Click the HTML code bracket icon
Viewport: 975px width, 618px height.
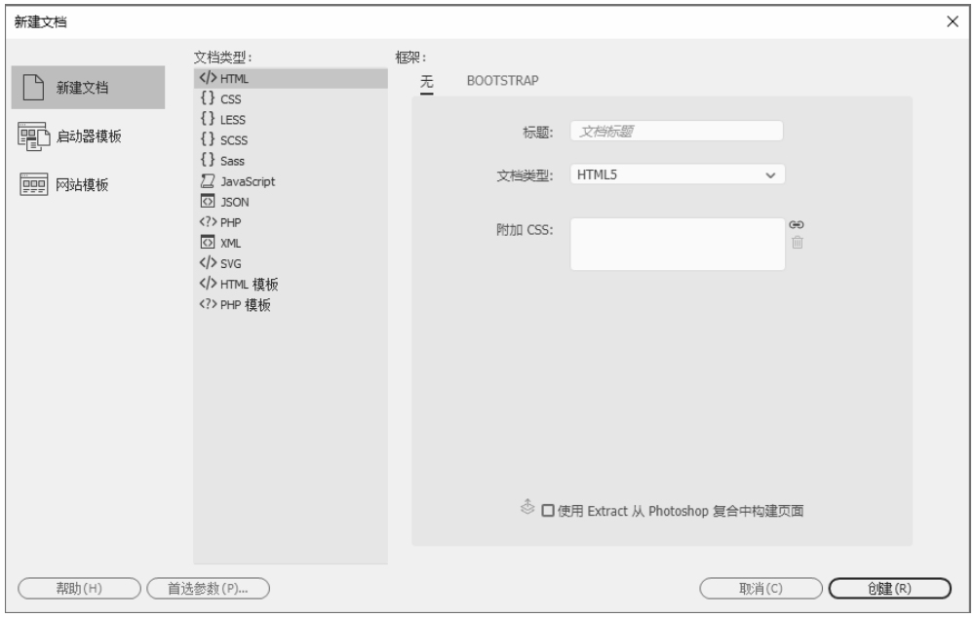[208, 78]
